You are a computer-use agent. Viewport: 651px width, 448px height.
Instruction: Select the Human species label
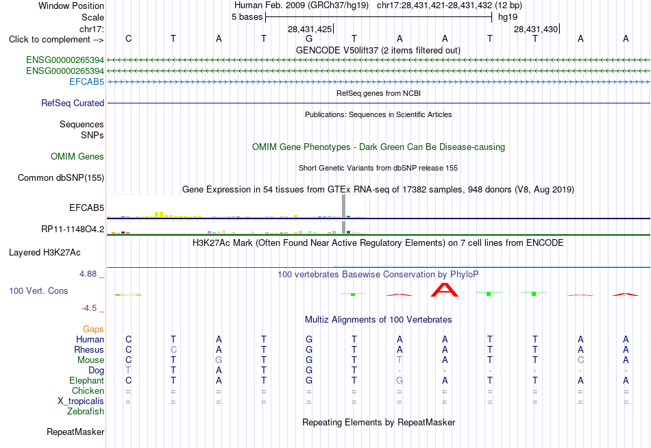coord(90,340)
